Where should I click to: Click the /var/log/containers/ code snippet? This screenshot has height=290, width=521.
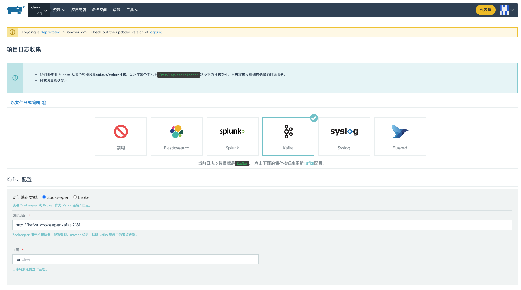pyautogui.click(x=179, y=75)
